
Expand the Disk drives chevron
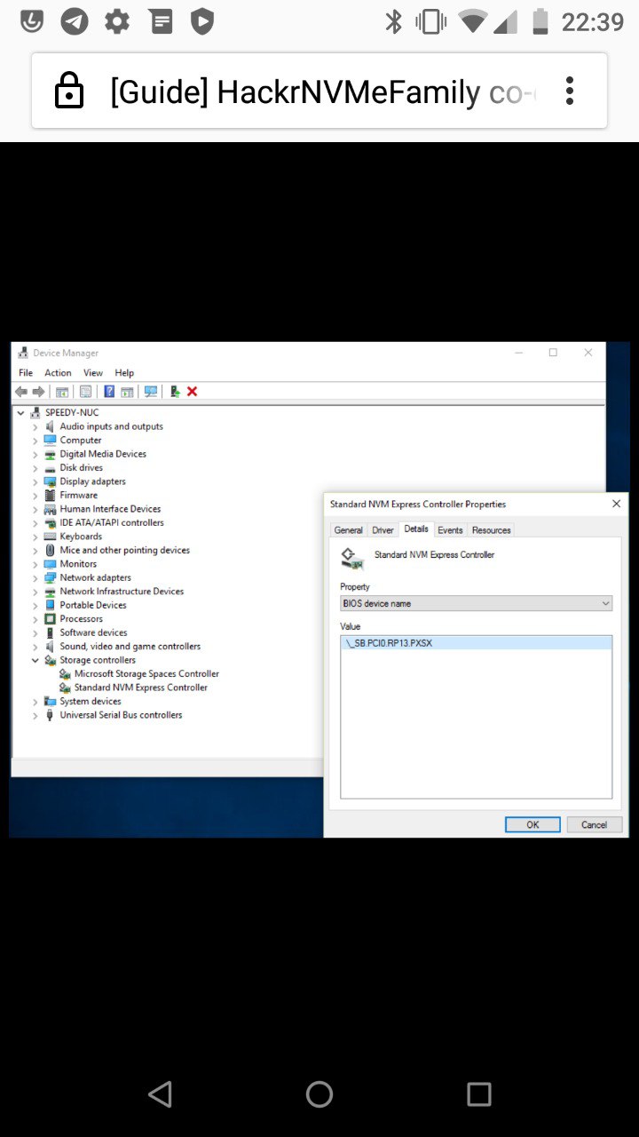(x=35, y=467)
